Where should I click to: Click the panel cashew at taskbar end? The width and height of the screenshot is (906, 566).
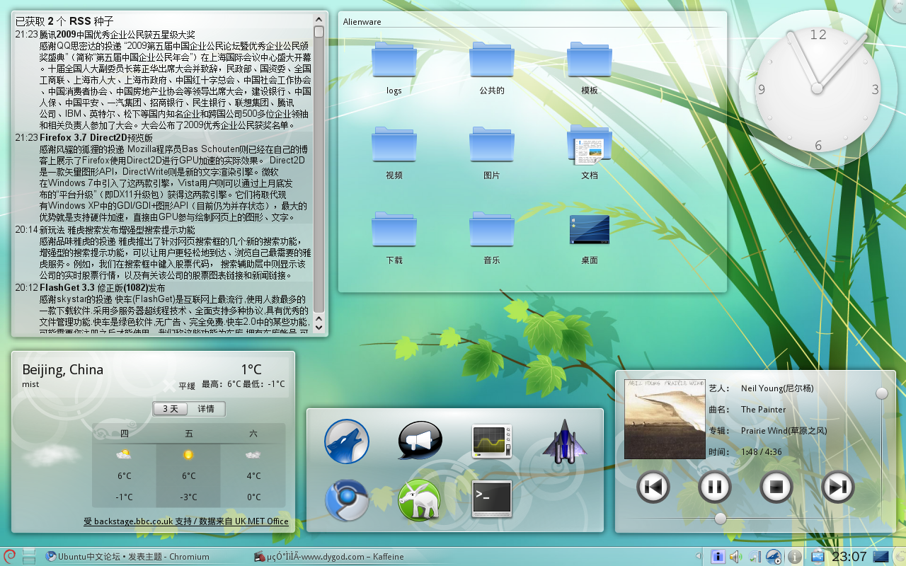[899, 557]
